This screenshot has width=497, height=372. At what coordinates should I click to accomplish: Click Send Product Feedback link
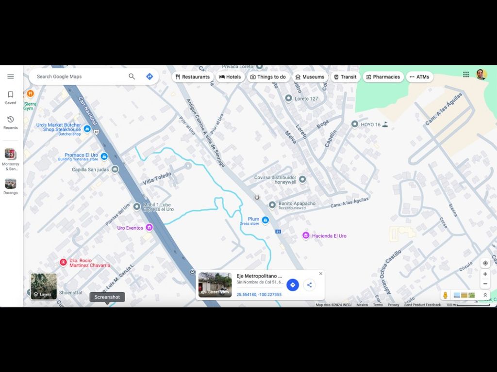423,305
